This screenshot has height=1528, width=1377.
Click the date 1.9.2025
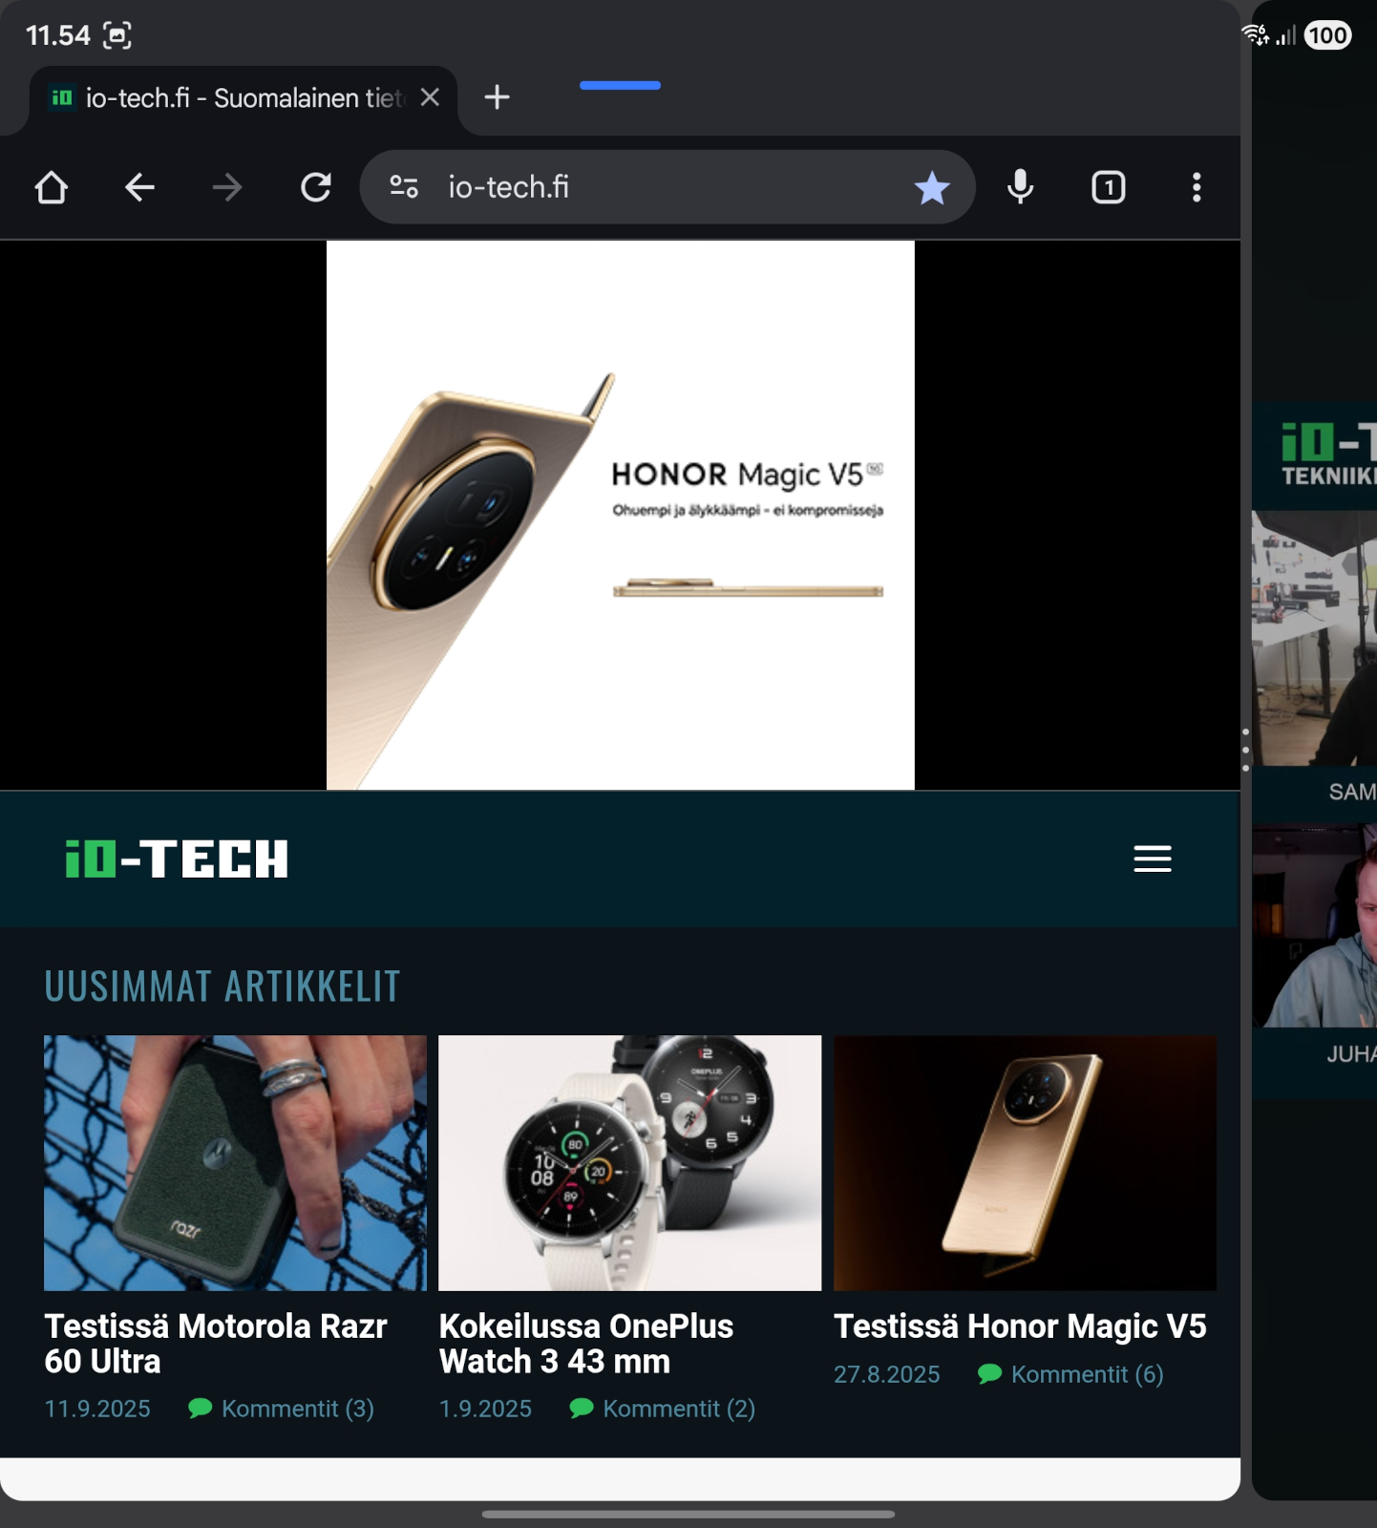point(485,1409)
